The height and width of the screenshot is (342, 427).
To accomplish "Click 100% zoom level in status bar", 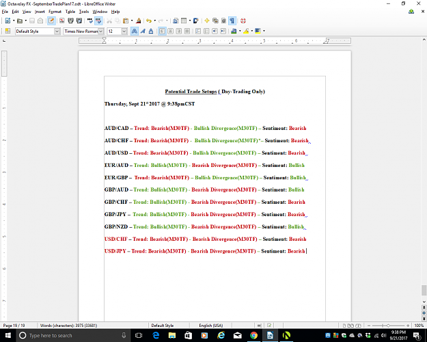I will (419, 326).
